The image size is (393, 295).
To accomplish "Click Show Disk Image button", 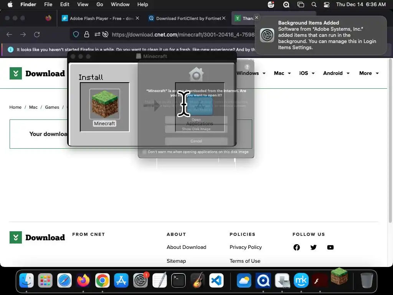I will [196, 129].
